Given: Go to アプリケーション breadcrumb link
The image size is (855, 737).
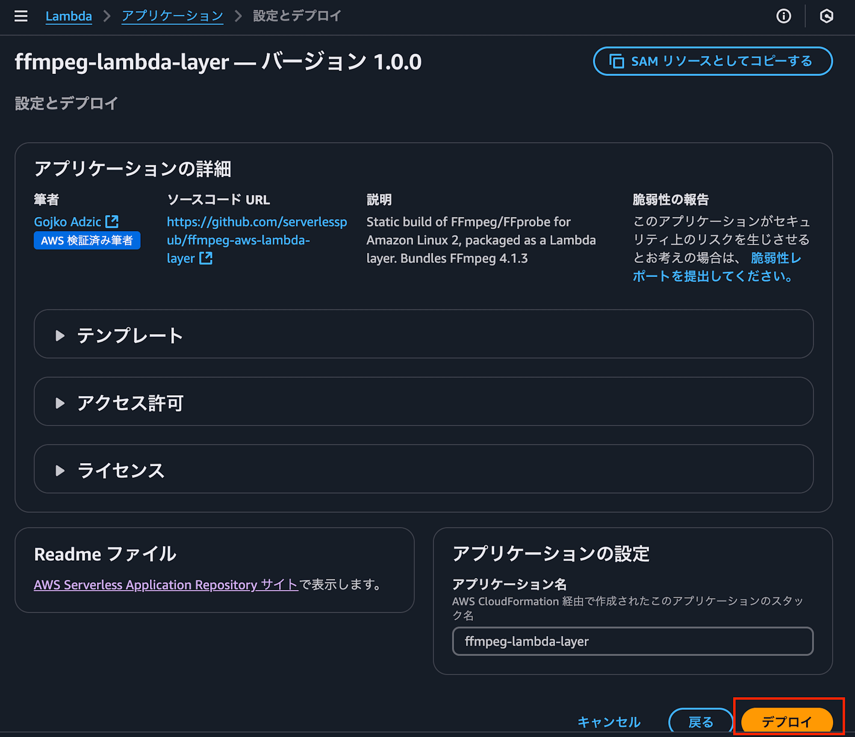Looking at the screenshot, I should [x=172, y=16].
